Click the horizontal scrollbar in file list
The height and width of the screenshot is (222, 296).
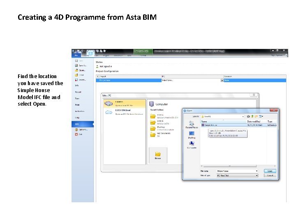(229, 166)
